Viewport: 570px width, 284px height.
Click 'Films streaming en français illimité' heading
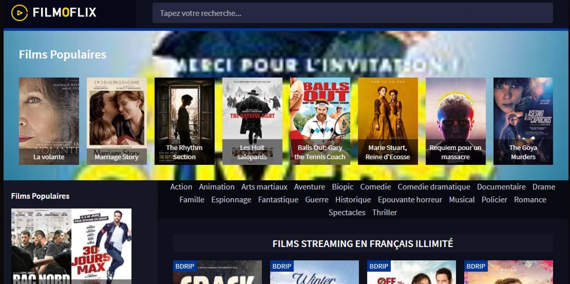tap(363, 244)
